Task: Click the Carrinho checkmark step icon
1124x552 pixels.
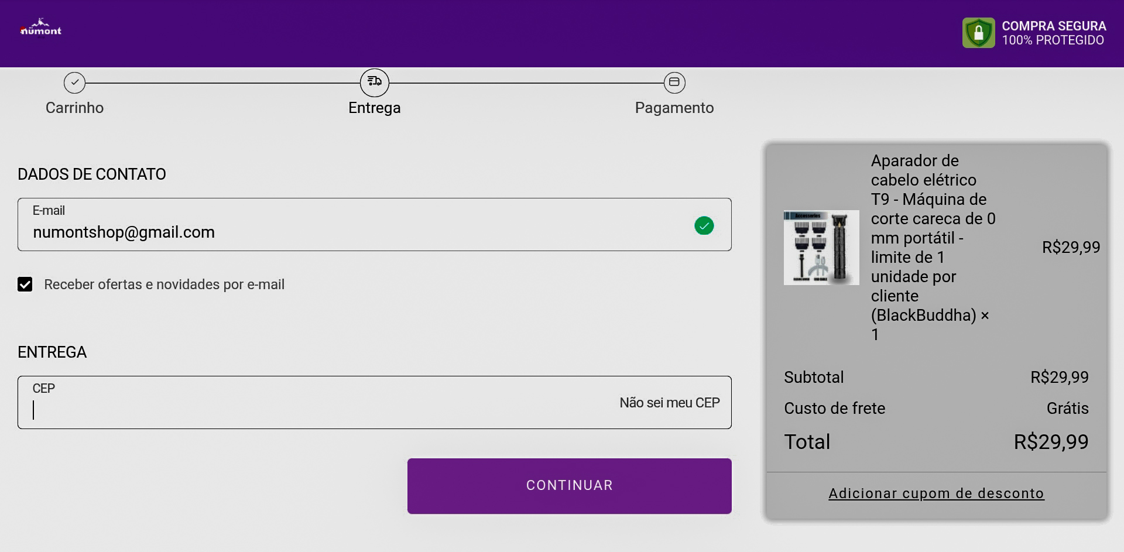Action: pos(74,83)
